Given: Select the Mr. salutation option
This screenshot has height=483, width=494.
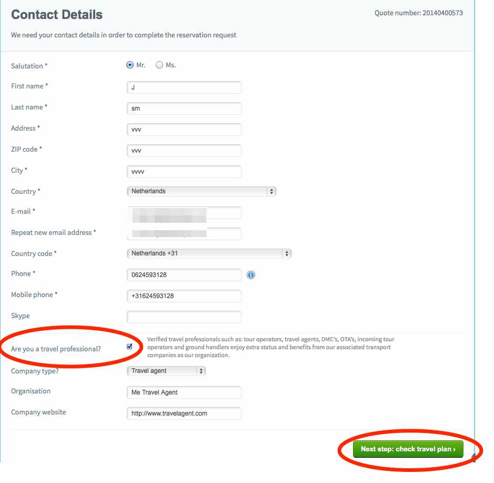Looking at the screenshot, I should 129,65.
